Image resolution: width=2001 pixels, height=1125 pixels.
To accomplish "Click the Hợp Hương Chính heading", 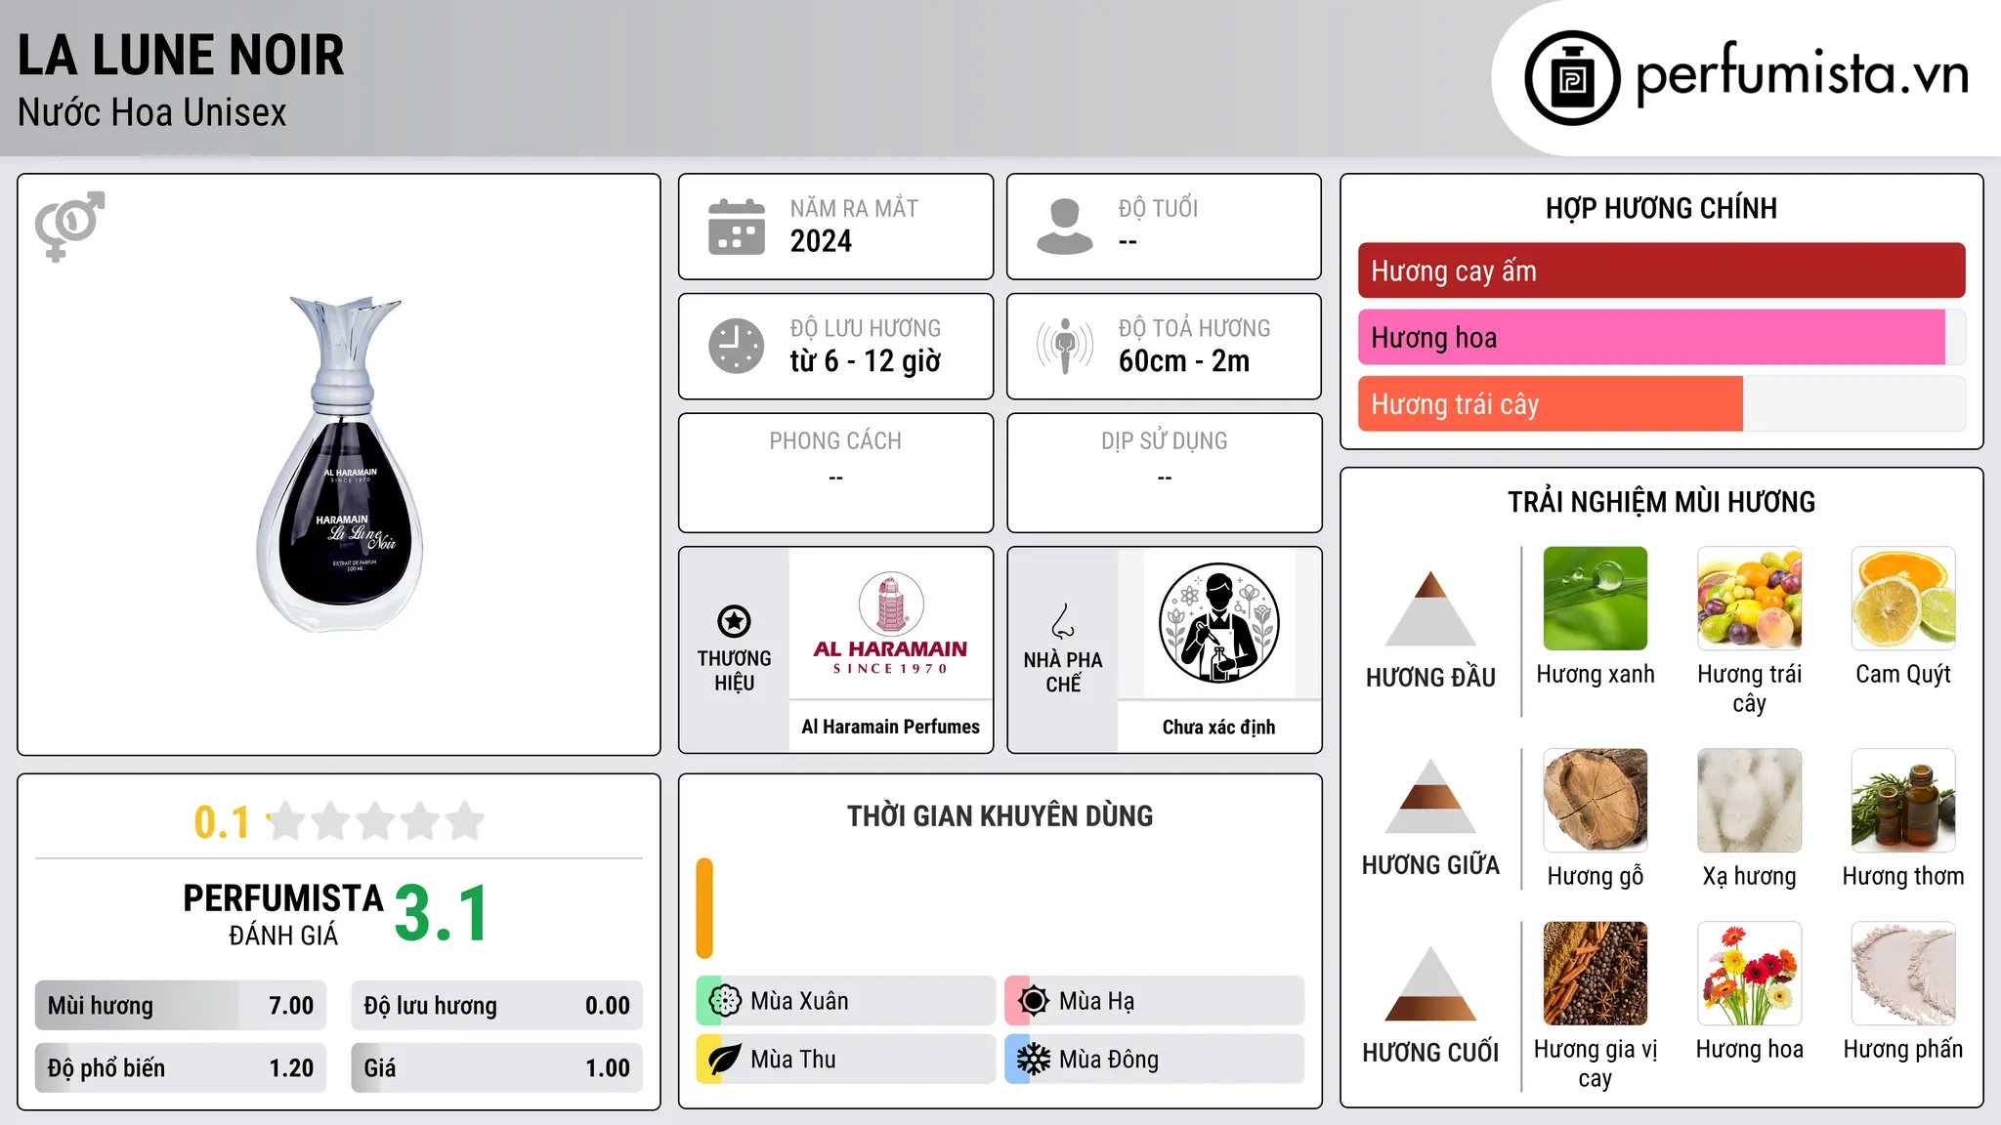I will (1661, 208).
